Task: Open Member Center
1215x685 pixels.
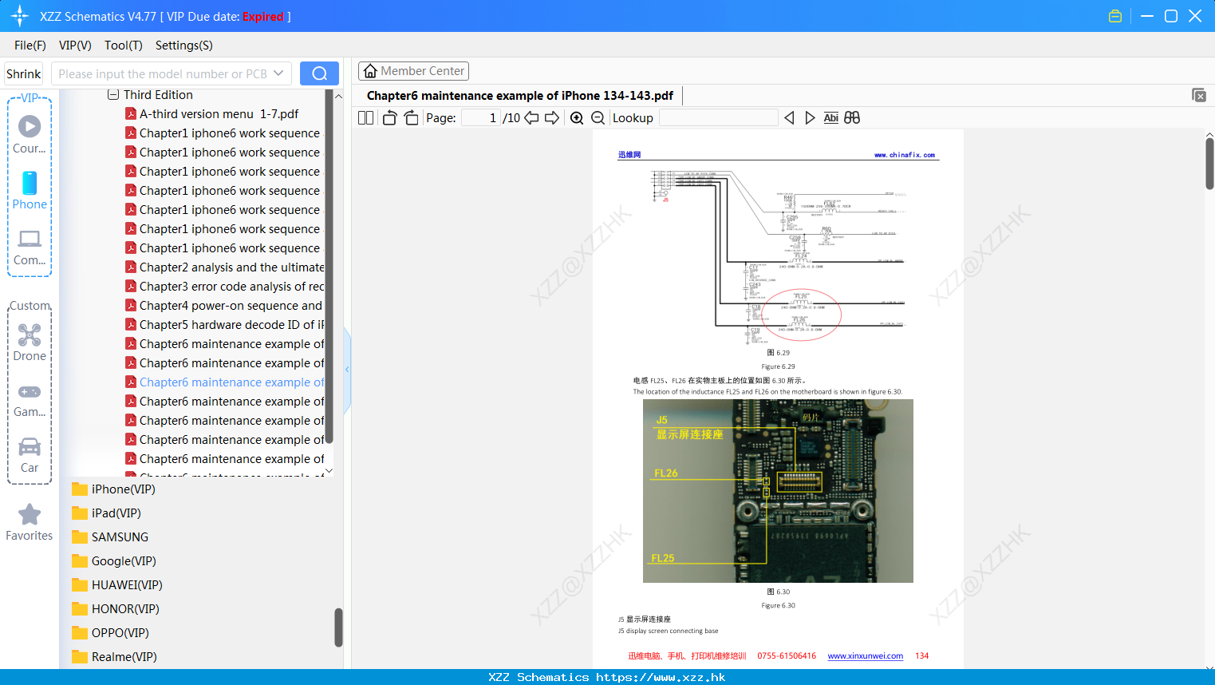Action: coord(413,71)
